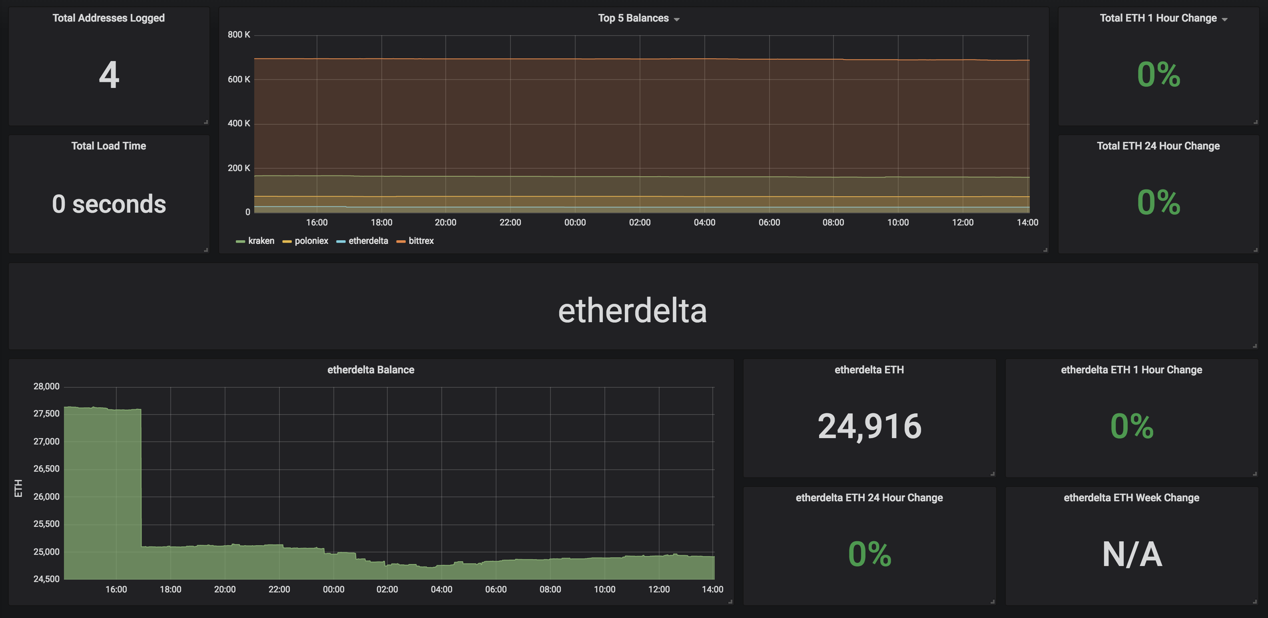
Task: Click etherdelta ETH 24 Hour Change title
Action: tap(869, 497)
